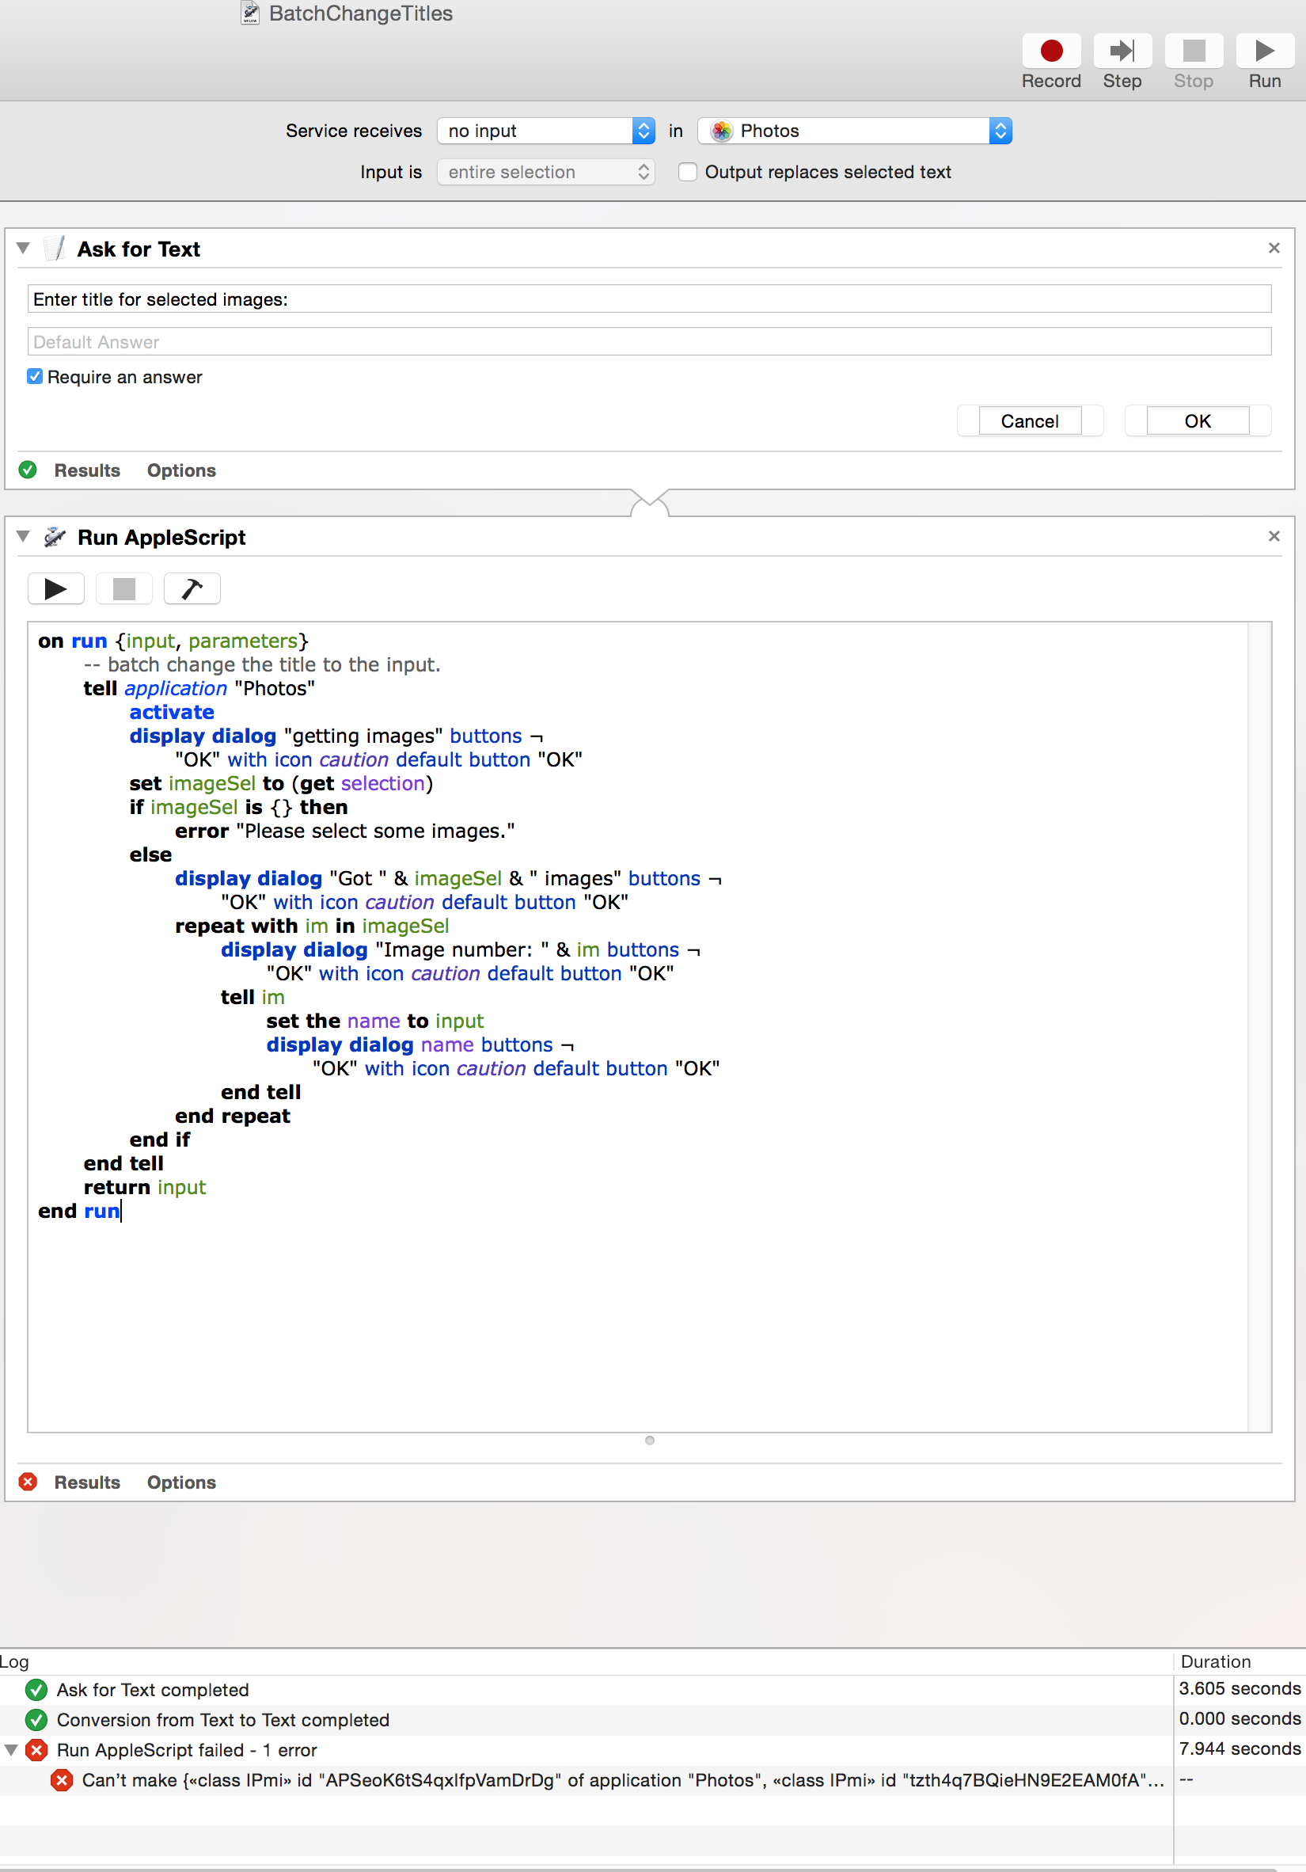Click the 'repeat with im in imageSel' line
Image resolution: width=1306 pixels, height=1872 pixels.
(312, 926)
